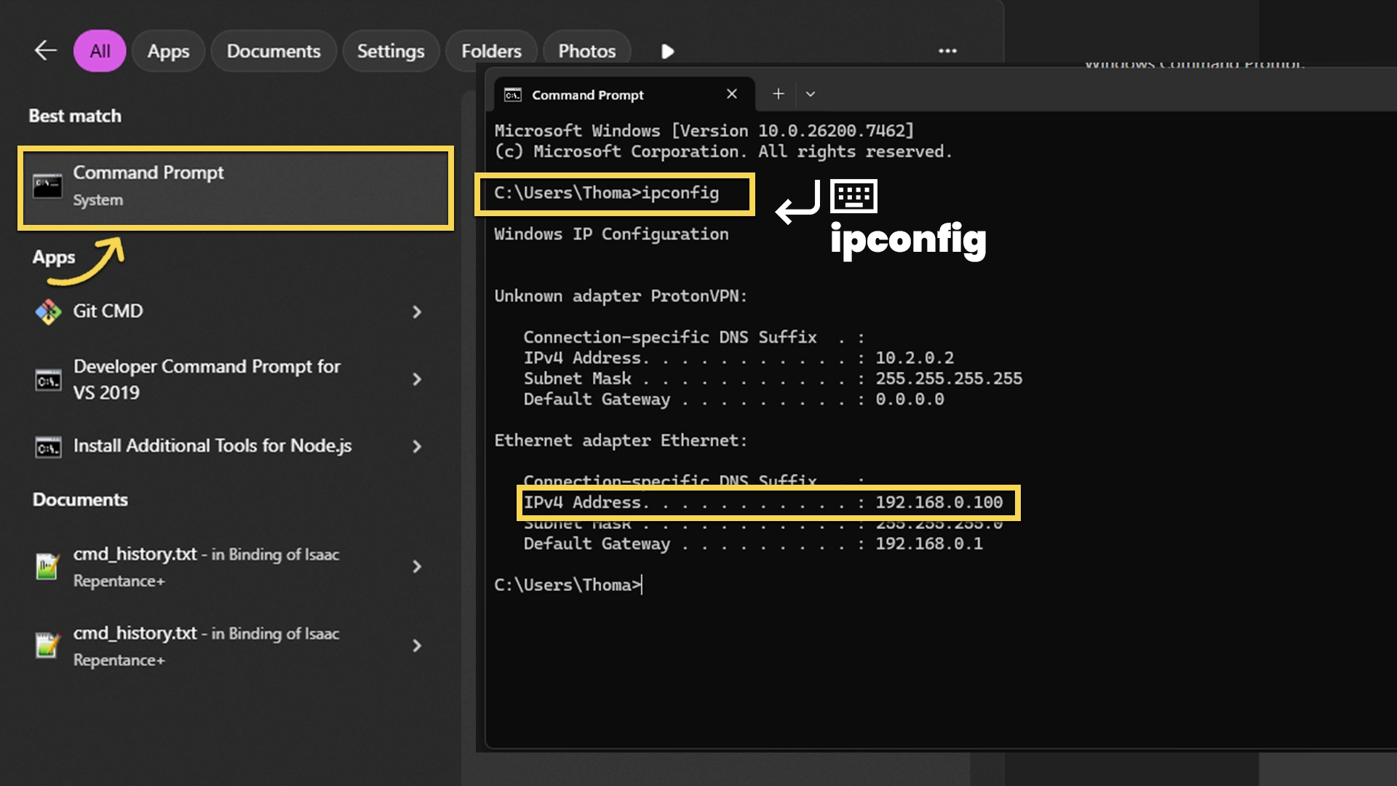Open Command Prompt best match result

[x=236, y=188]
